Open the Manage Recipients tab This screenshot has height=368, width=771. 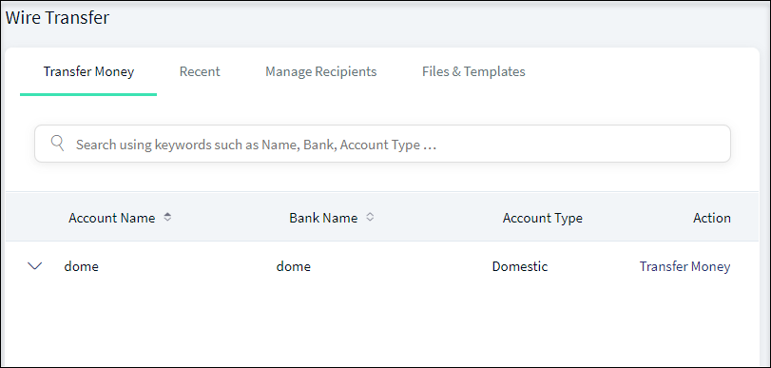321,72
